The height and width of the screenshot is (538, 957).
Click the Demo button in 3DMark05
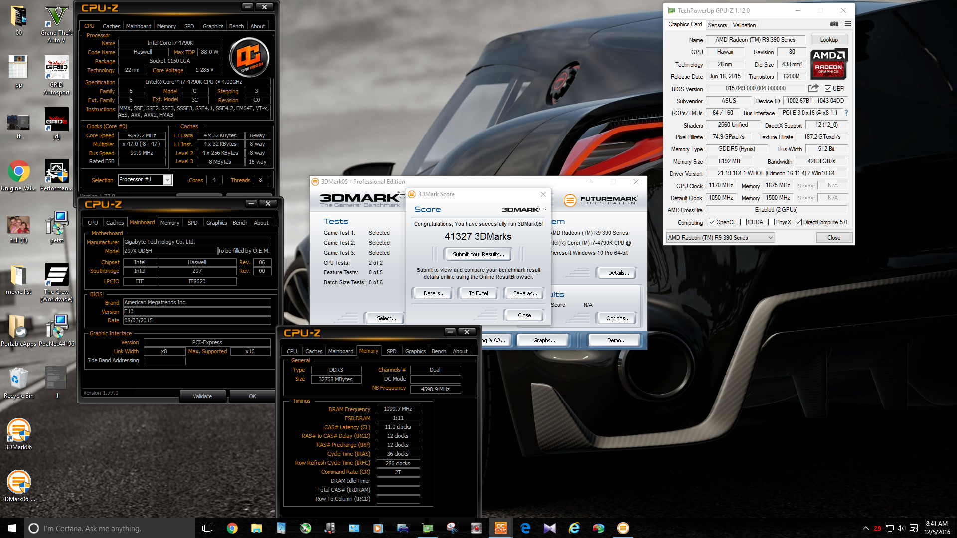point(616,340)
